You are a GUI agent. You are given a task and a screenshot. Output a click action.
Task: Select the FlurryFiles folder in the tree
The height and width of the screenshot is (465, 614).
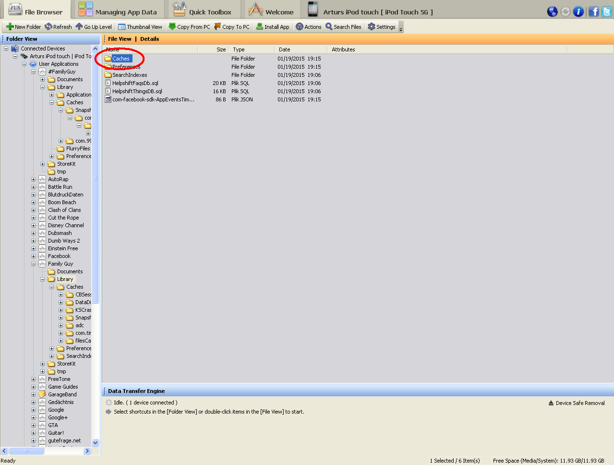pyautogui.click(x=78, y=148)
